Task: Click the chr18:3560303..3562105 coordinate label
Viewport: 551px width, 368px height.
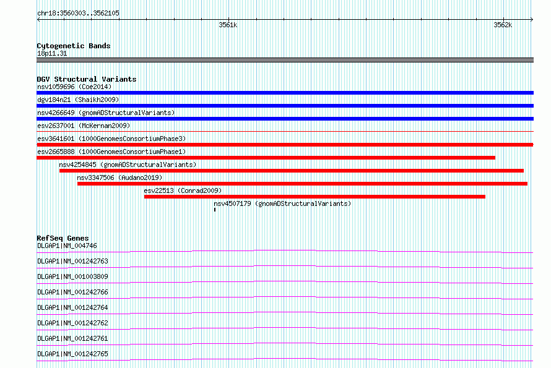Action: [x=78, y=13]
